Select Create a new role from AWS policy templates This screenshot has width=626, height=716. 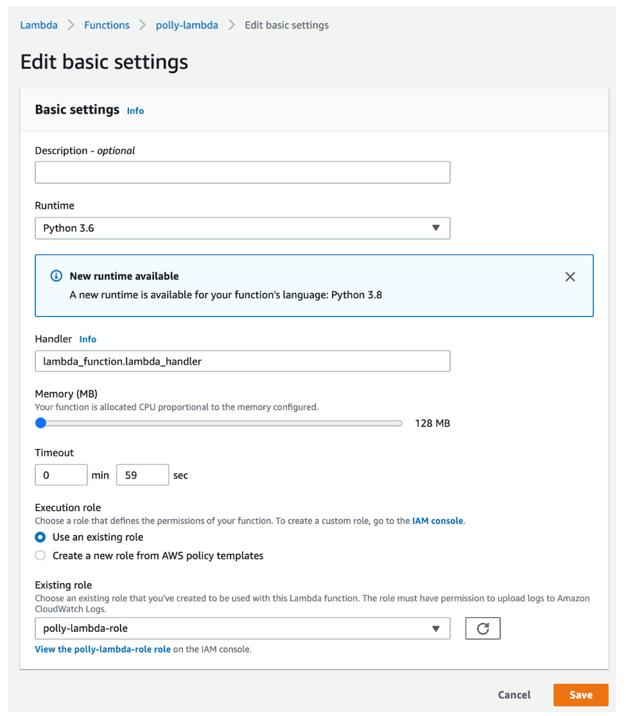[x=40, y=555]
